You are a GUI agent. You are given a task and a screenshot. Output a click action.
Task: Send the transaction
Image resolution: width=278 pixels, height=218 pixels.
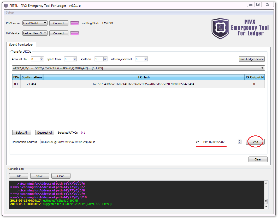click(x=255, y=142)
